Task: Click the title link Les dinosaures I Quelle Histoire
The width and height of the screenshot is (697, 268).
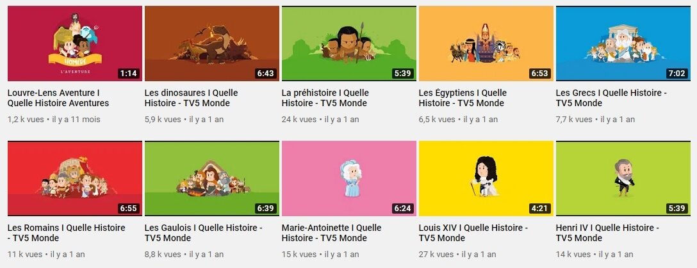Action: tap(191, 98)
